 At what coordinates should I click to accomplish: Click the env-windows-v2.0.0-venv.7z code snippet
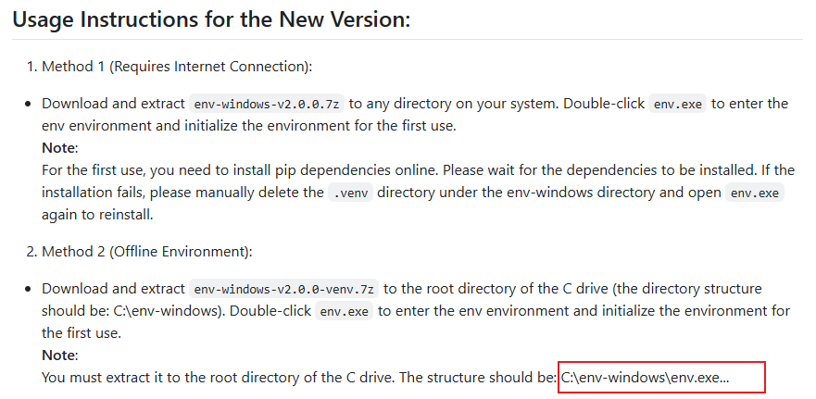(283, 289)
